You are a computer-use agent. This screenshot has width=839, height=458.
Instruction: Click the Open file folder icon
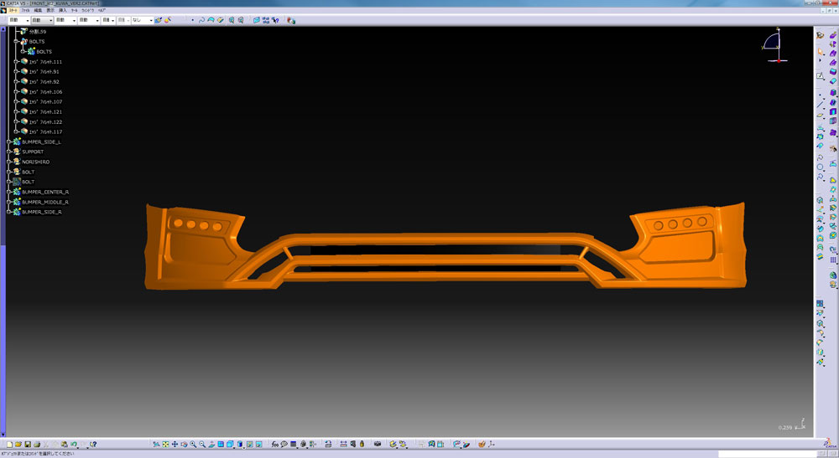pyautogui.click(x=18, y=444)
